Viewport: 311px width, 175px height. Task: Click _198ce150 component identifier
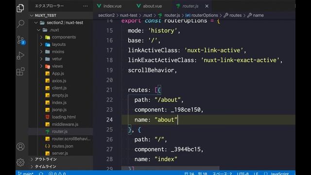[x=186, y=110]
